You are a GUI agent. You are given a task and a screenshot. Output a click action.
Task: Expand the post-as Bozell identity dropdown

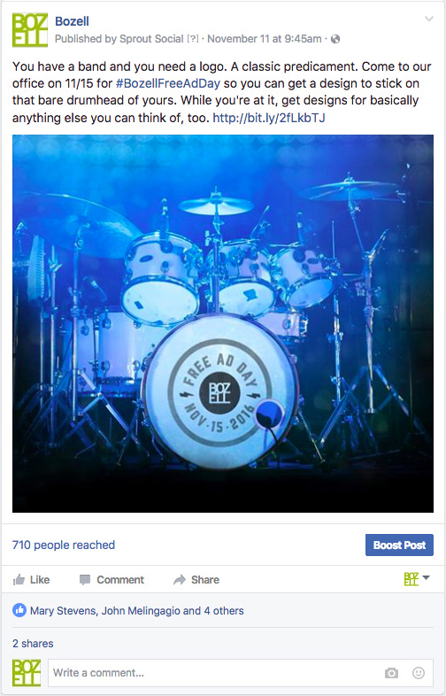pyautogui.click(x=417, y=578)
